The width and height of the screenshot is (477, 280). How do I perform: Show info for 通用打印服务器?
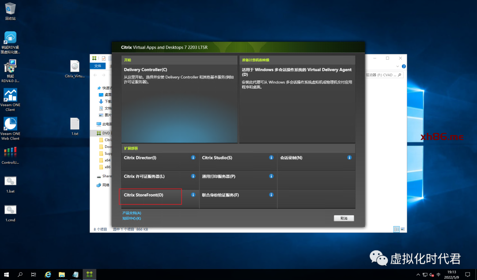(x=271, y=176)
